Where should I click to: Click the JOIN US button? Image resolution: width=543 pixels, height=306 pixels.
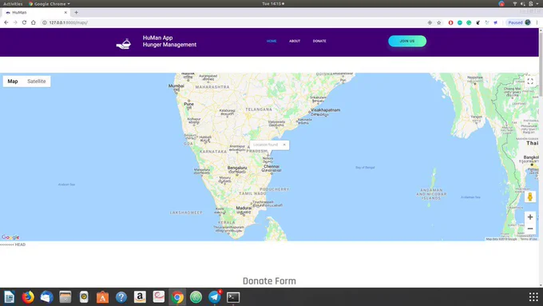(x=407, y=41)
